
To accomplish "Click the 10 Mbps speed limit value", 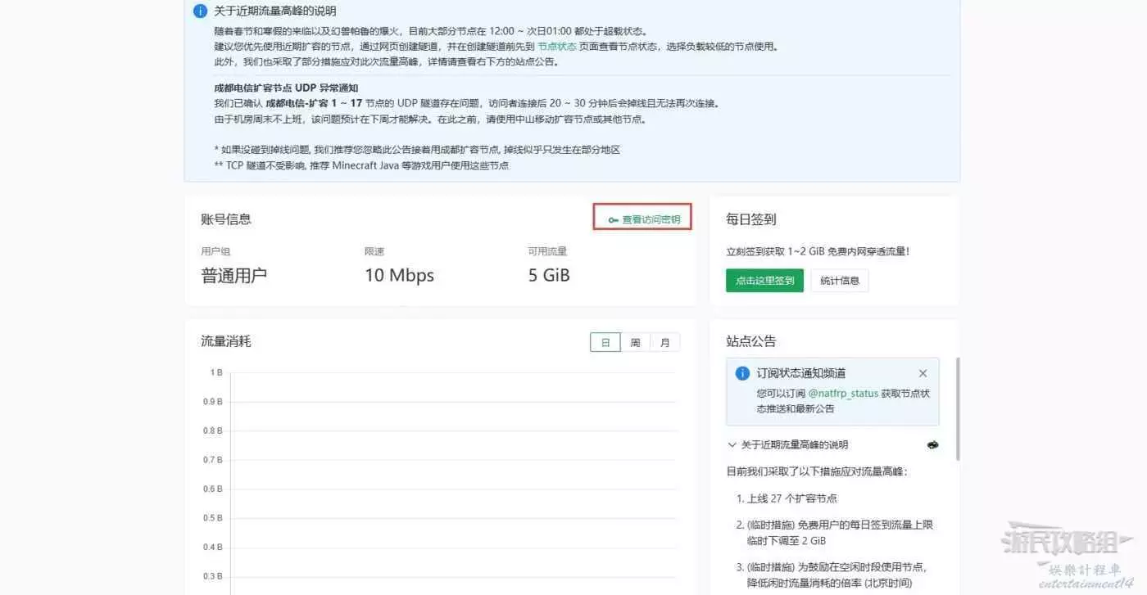I will point(399,276).
